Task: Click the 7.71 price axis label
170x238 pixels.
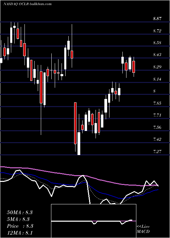Action: click(x=157, y=115)
